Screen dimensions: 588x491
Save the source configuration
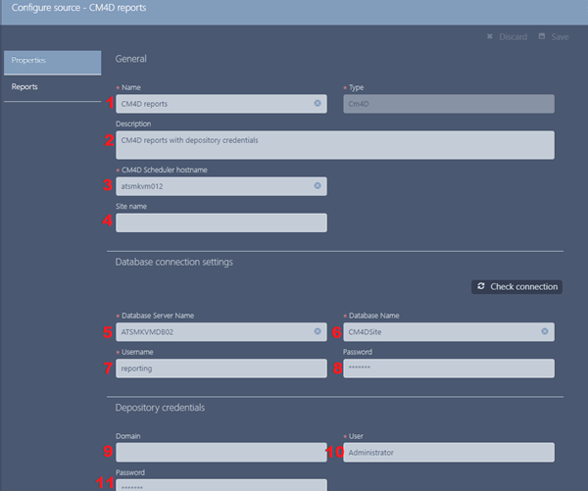tap(554, 37)
